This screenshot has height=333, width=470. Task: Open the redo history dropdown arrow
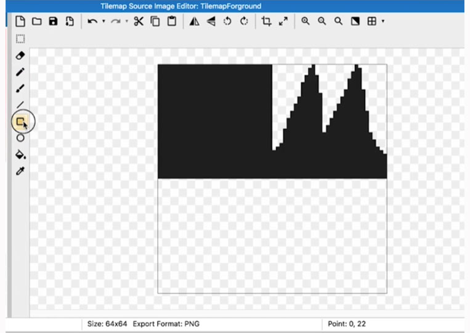click(x=126, y=22)
